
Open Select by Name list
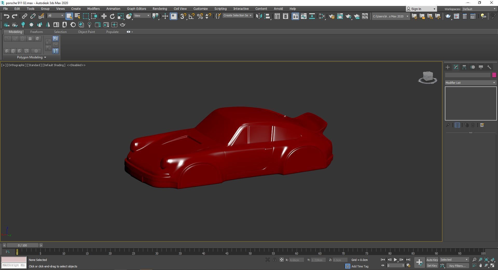[x=77, y=16]
